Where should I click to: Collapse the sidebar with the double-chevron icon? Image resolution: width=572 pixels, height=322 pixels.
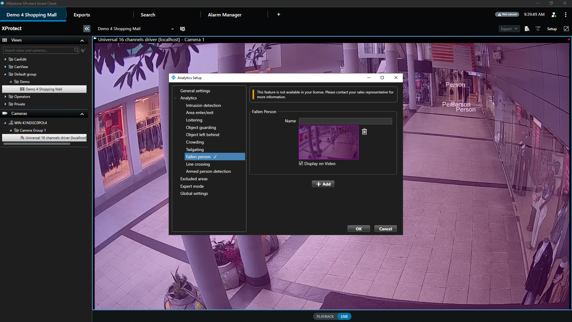pyautogui.click(x=87, y=29)
